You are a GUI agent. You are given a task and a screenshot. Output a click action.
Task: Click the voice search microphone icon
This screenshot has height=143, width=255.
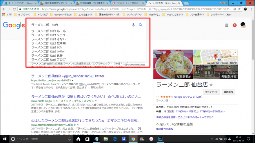pos(133,25)
